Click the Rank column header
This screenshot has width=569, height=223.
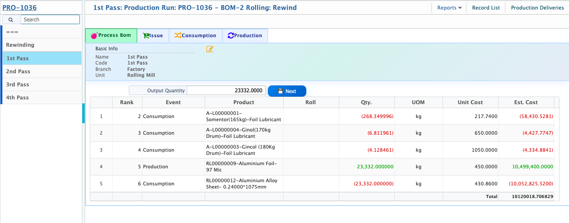[x=127, y=102]
